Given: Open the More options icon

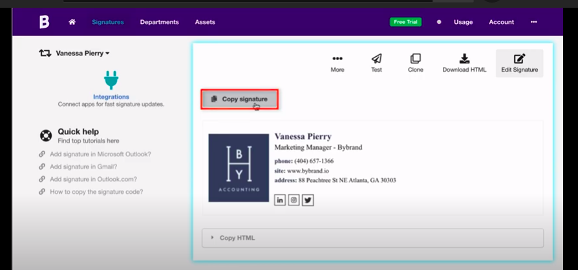Looking at the screenshot, I should pos(337,63).
